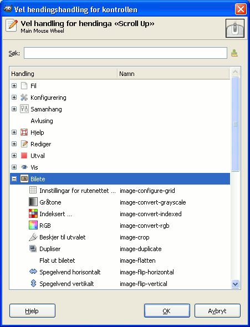
Task: Click the clear search icon beside Søk field
Action: click(x=234, y=53)
